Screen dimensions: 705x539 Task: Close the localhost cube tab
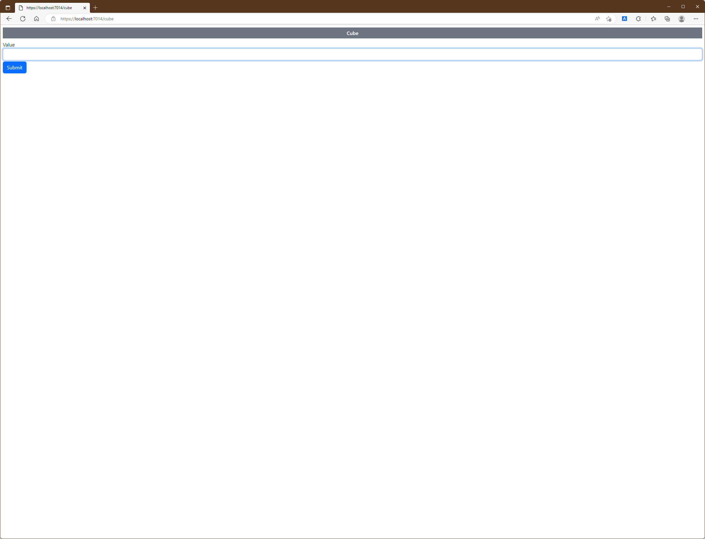pyautogui.click(x=85, y=8)
